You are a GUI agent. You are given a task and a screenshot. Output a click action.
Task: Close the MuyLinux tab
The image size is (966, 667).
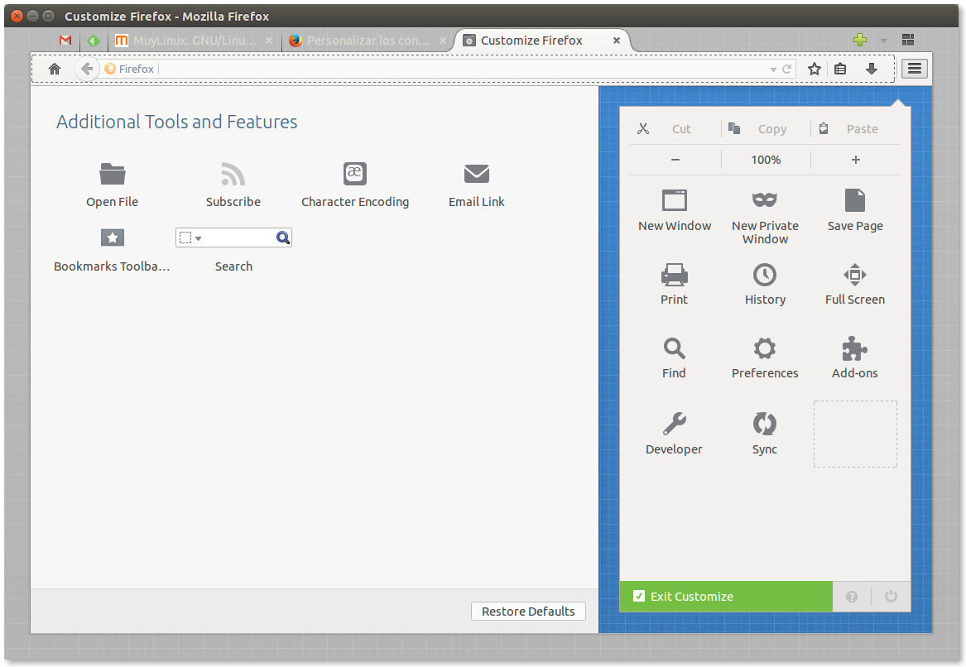(268, 40)
